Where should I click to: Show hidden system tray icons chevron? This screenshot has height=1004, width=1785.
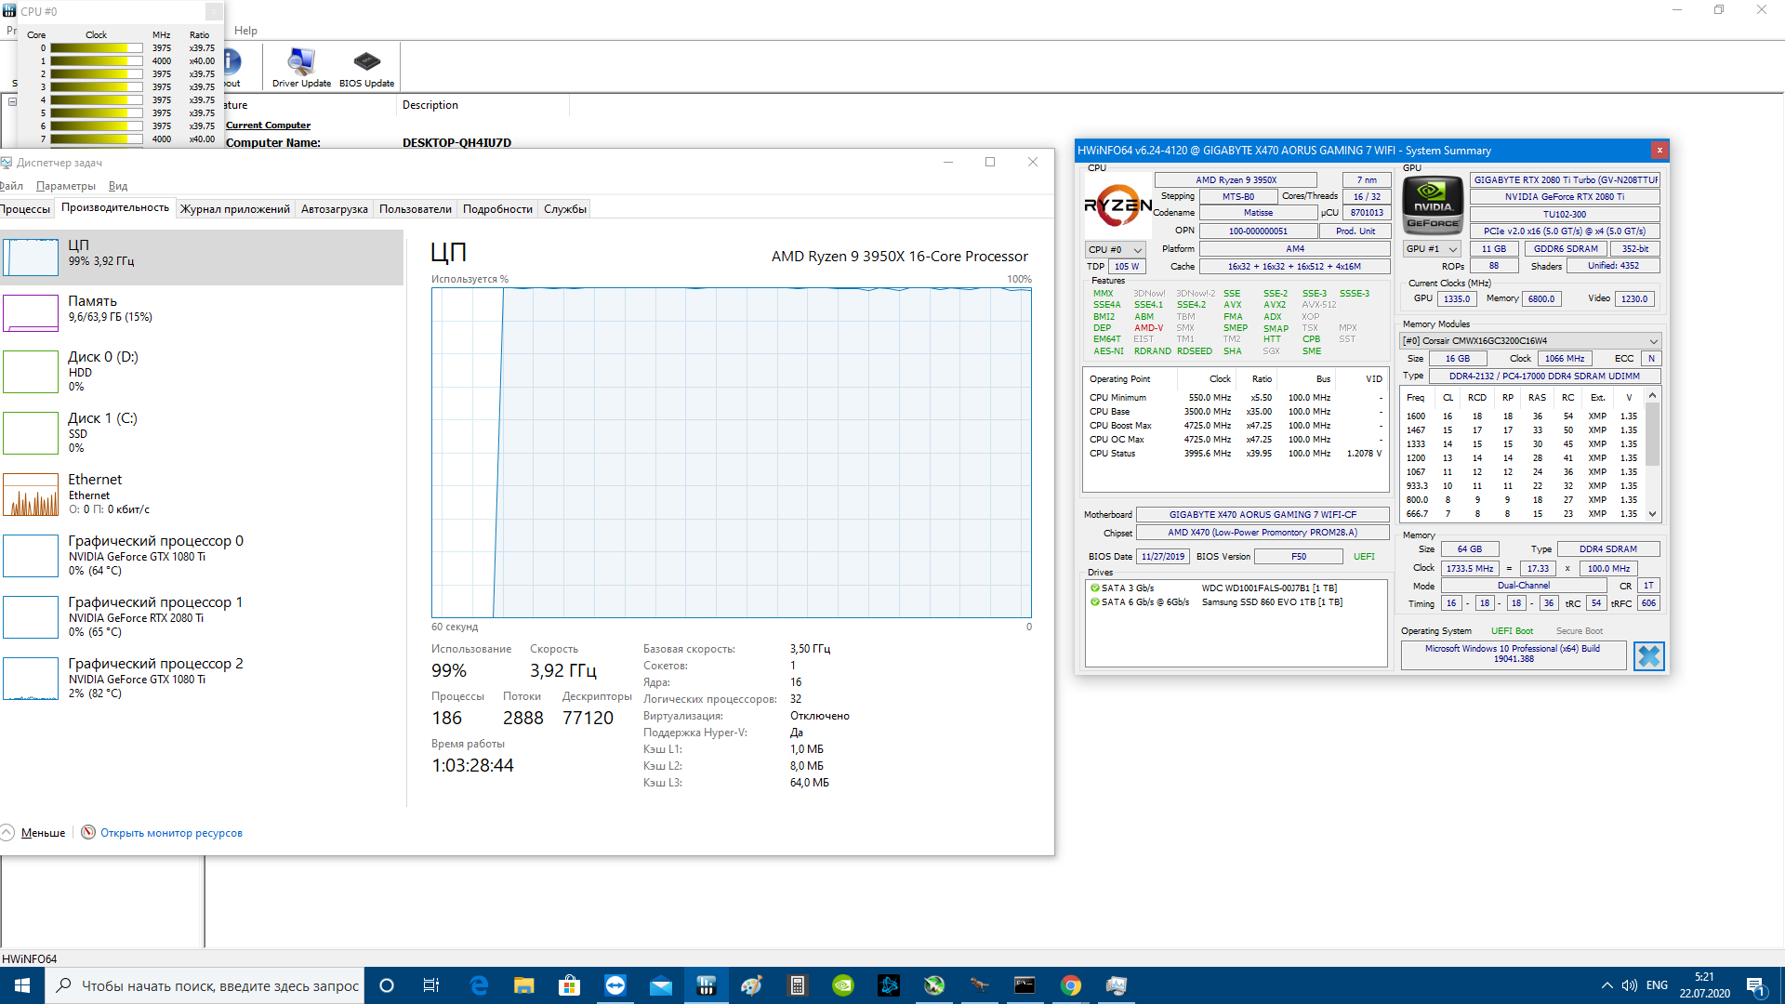click(1606, 985)
